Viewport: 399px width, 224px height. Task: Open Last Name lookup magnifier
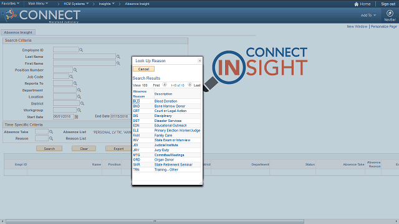(118, 57)
